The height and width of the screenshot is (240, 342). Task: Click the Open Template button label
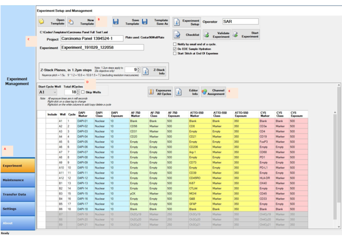point(58,22)
